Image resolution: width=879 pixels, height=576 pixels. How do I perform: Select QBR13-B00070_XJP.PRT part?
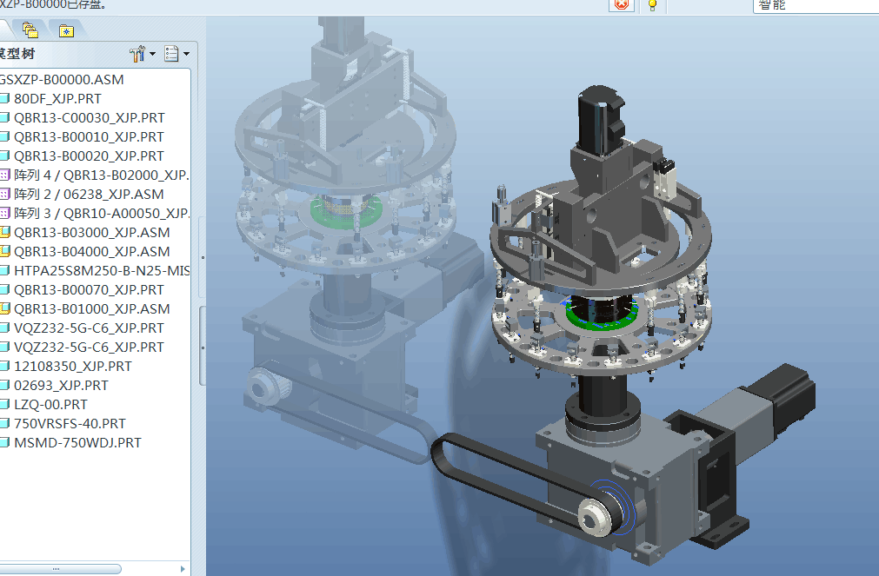[x=90, y=289]
